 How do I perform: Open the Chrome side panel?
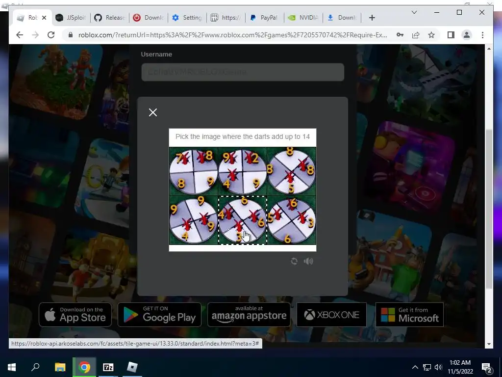pos(451,35)
